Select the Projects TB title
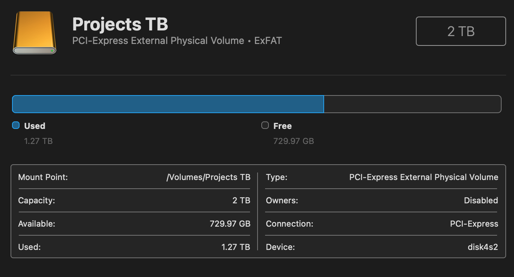Image resolution: width=514 pixels, height=277 pixels. coord(120,24)
